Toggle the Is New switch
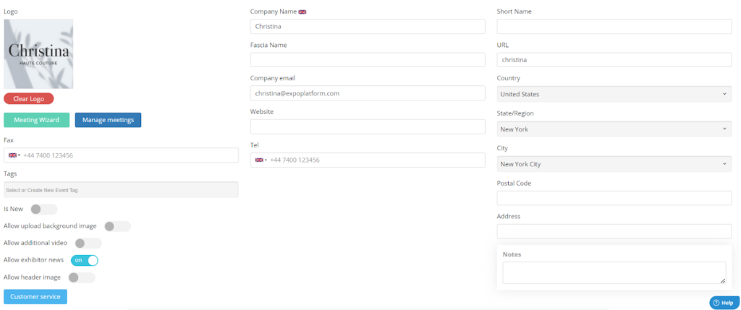 click(44, 209)
